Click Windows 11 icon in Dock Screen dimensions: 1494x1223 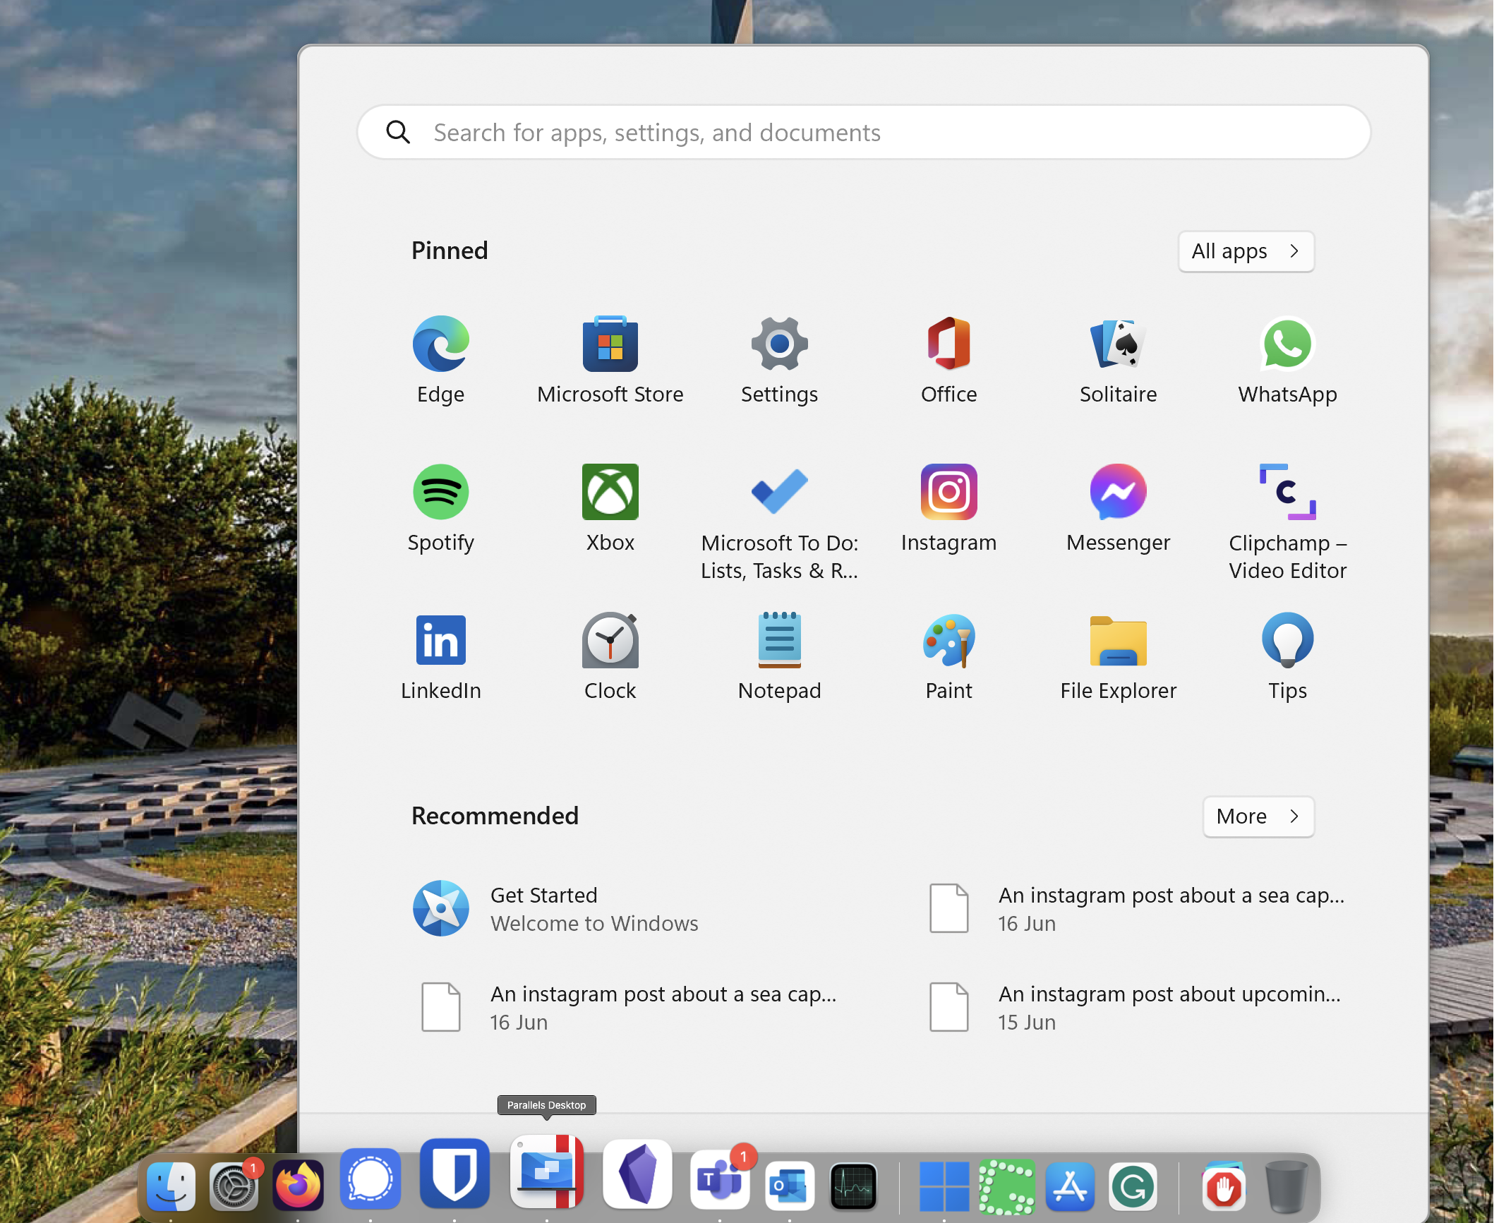pos(944,1186)
